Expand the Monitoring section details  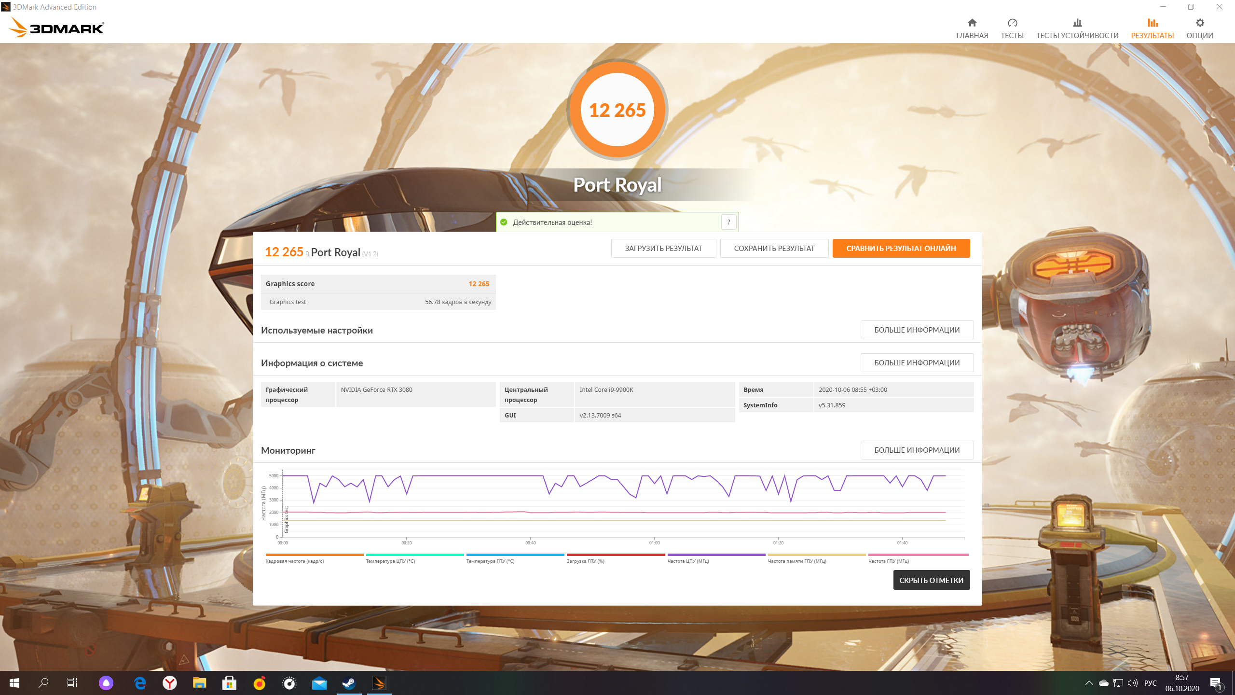point(917,450)
